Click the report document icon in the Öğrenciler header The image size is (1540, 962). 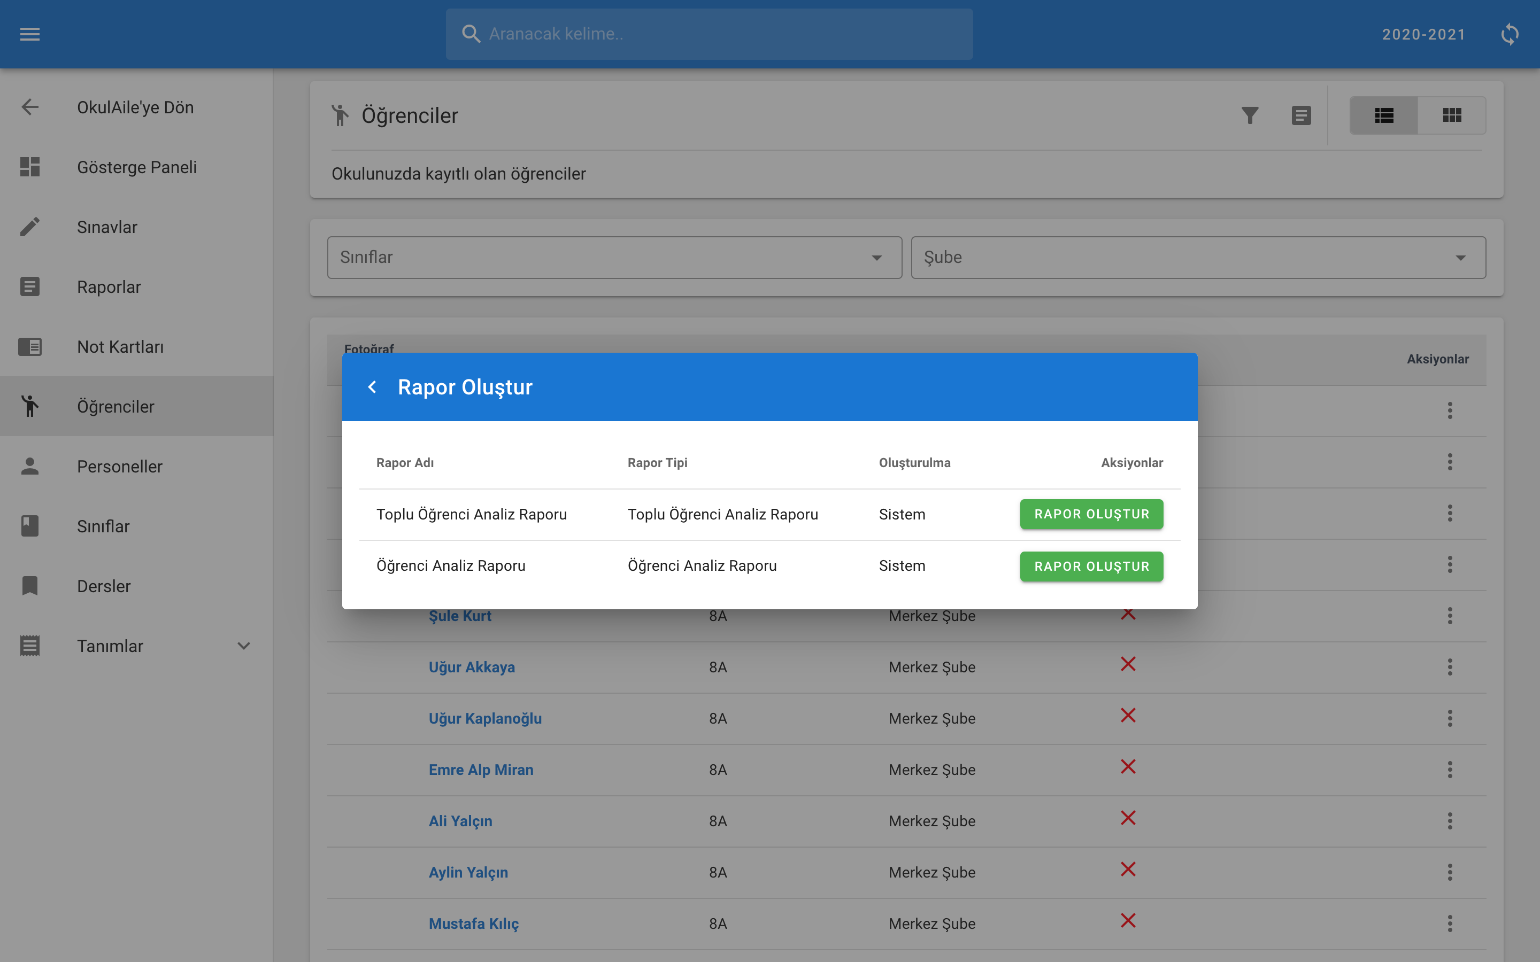tap(1302, 115)
